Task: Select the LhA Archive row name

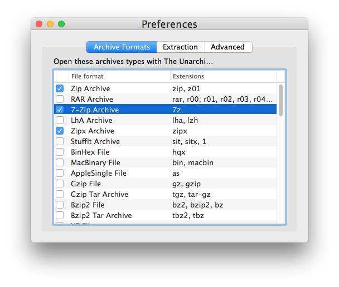Action: click(x=91, y=120)
